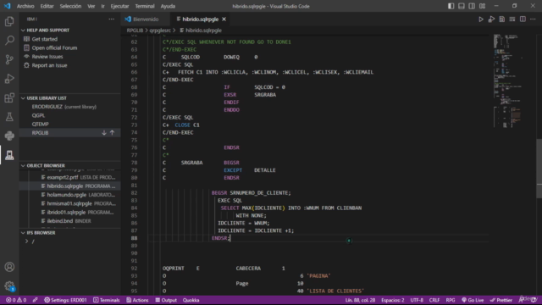Open the Python view in activity bar
Screen dimensions: 542x305
point(9,136)
